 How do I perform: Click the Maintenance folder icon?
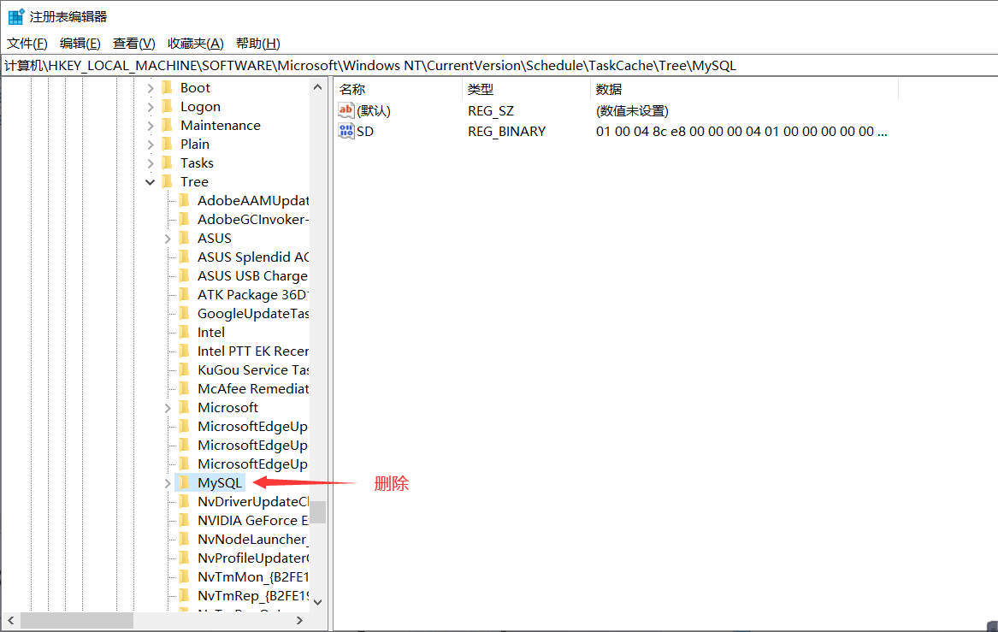point(168,125)
